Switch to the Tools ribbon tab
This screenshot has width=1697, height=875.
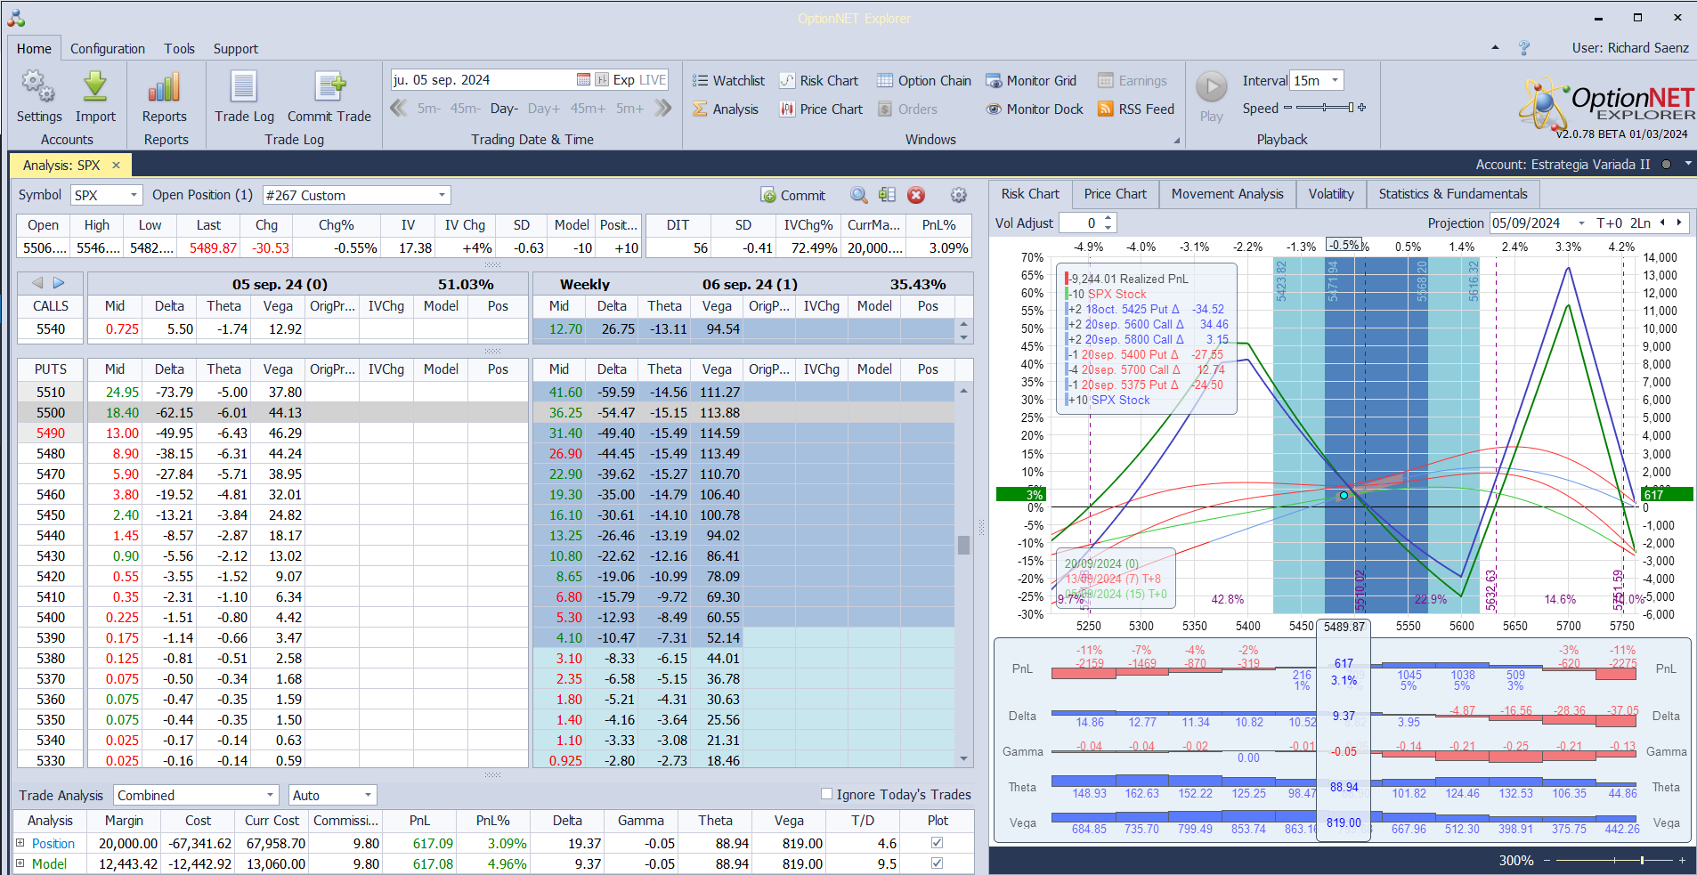tap(179, 48)
